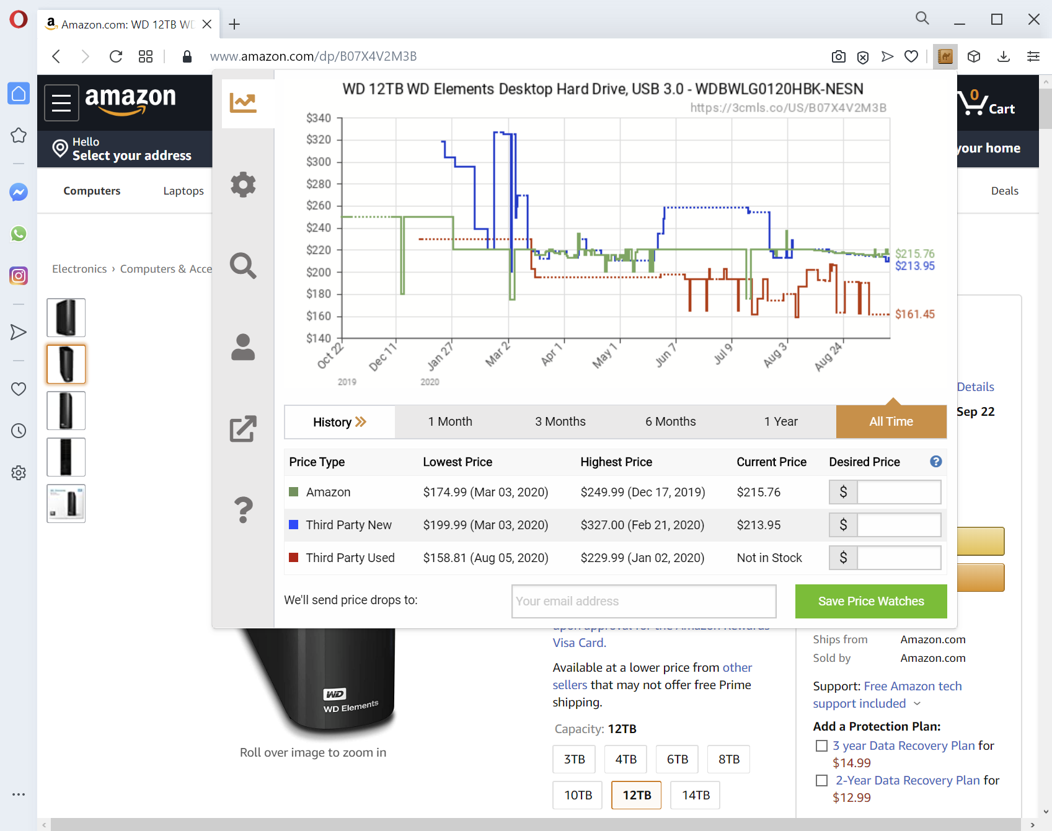Viewport: 1052px width, 831px height.
Task: Open extensions cube icon
Action: tap(974, 56)
